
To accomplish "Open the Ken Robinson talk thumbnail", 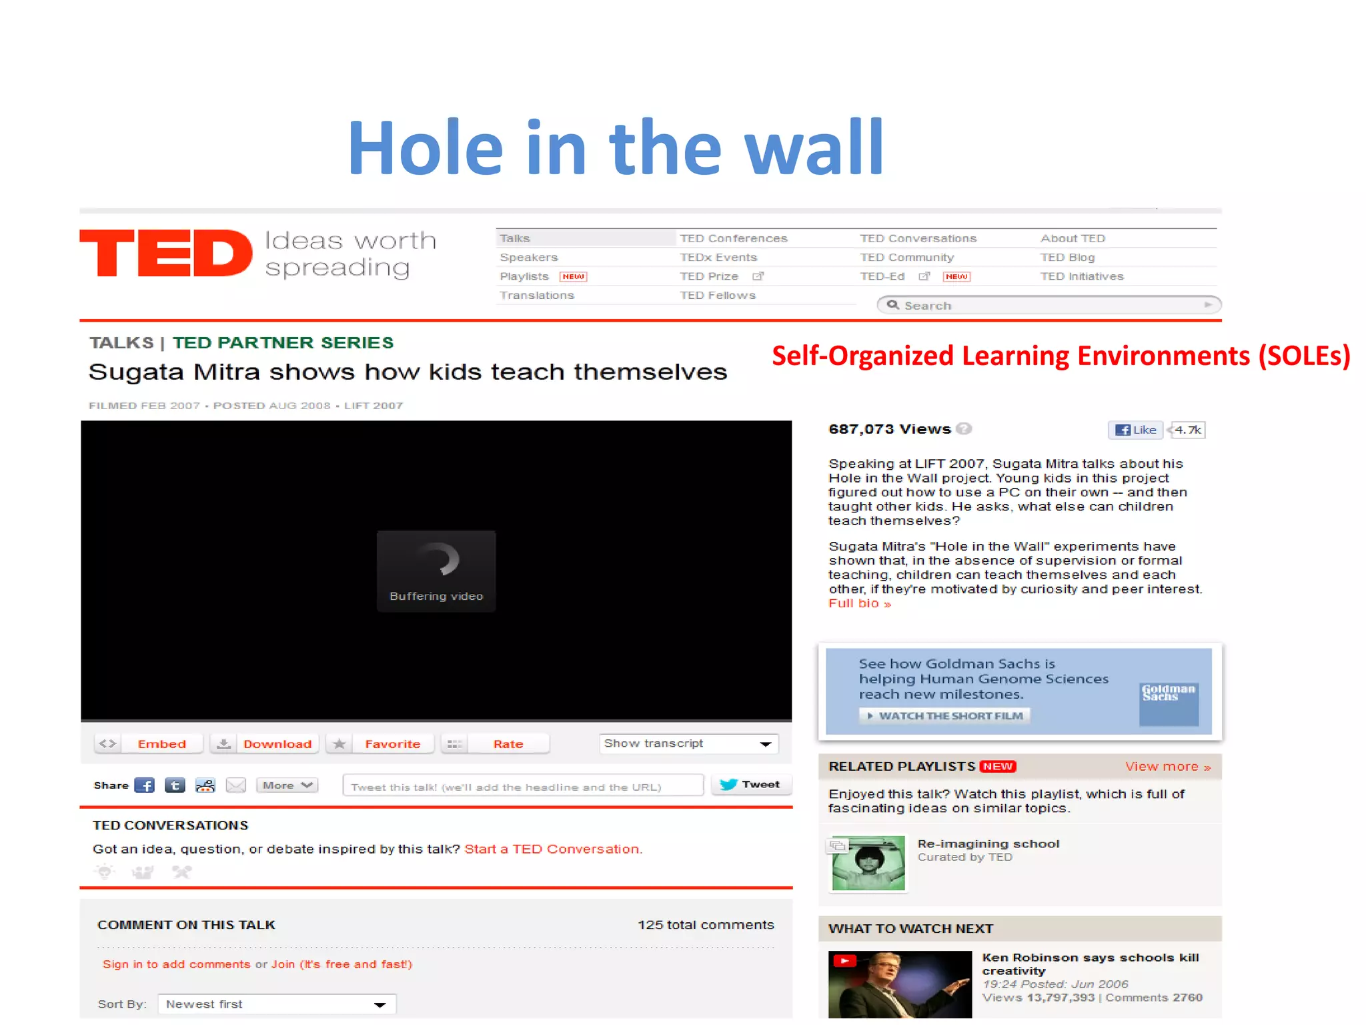I will click(x=900, y=984).
